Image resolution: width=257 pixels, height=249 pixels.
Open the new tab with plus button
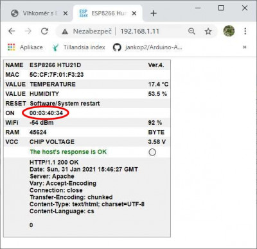154,13
